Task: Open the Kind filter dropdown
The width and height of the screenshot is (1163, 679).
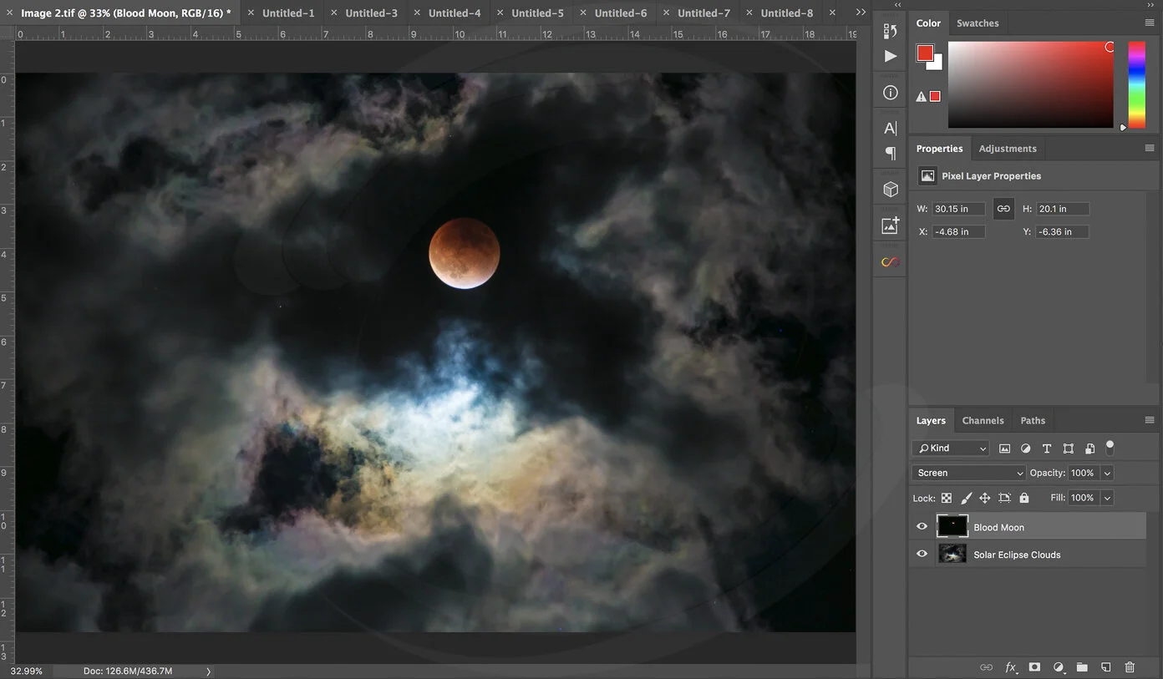Action: [951, 448]
